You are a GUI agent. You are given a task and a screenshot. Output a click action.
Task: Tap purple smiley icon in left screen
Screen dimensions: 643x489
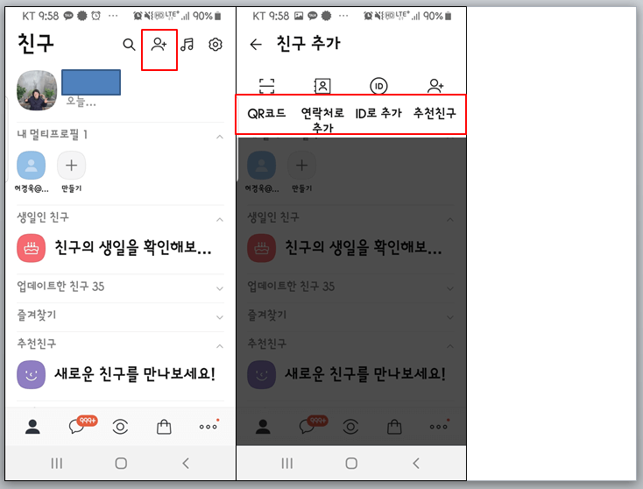(32, 374)
